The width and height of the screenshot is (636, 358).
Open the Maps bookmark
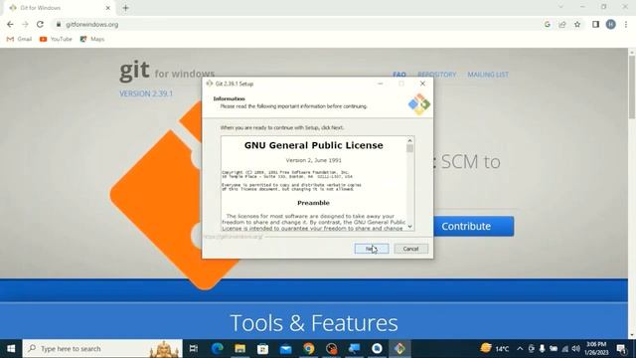coord(92,39)
